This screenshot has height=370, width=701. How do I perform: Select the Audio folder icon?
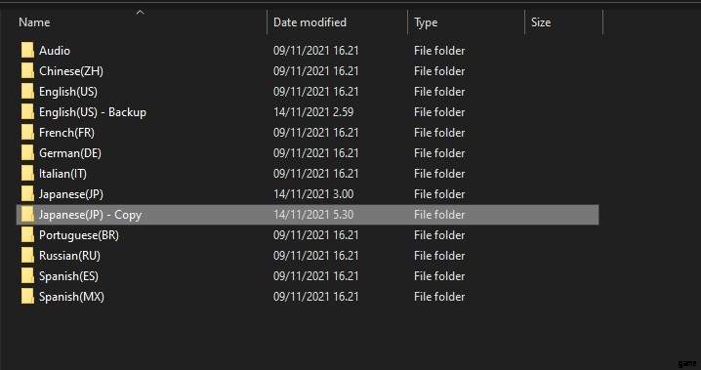tap(27, 51)
